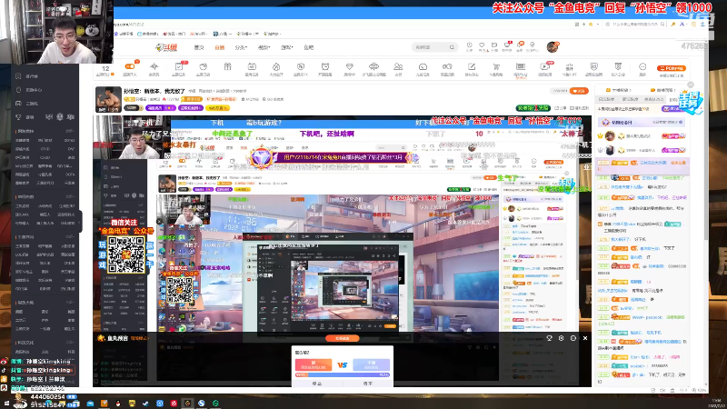Select the blue prediction option right of VS

coord(372,364)
